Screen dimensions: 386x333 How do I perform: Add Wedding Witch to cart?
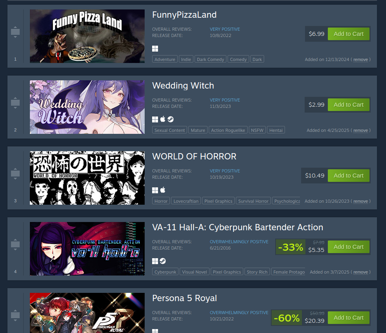point(348,105)
